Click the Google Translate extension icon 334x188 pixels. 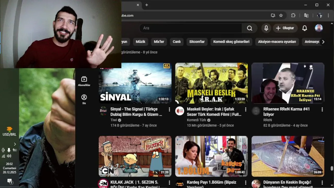pyautogui.click(x=306, y=15)
